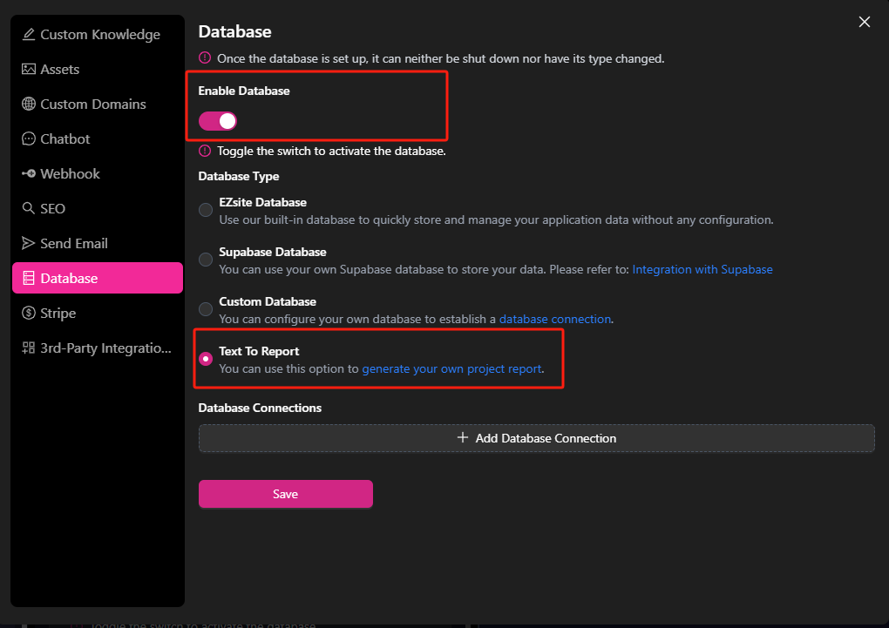Follow the database connection link
This screenshot has width=889, height=628.
pyautogui.click(x=555, y=319)
